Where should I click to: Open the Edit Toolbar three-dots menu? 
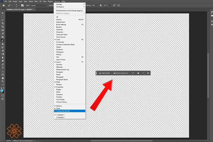click(x=3, y=85)
